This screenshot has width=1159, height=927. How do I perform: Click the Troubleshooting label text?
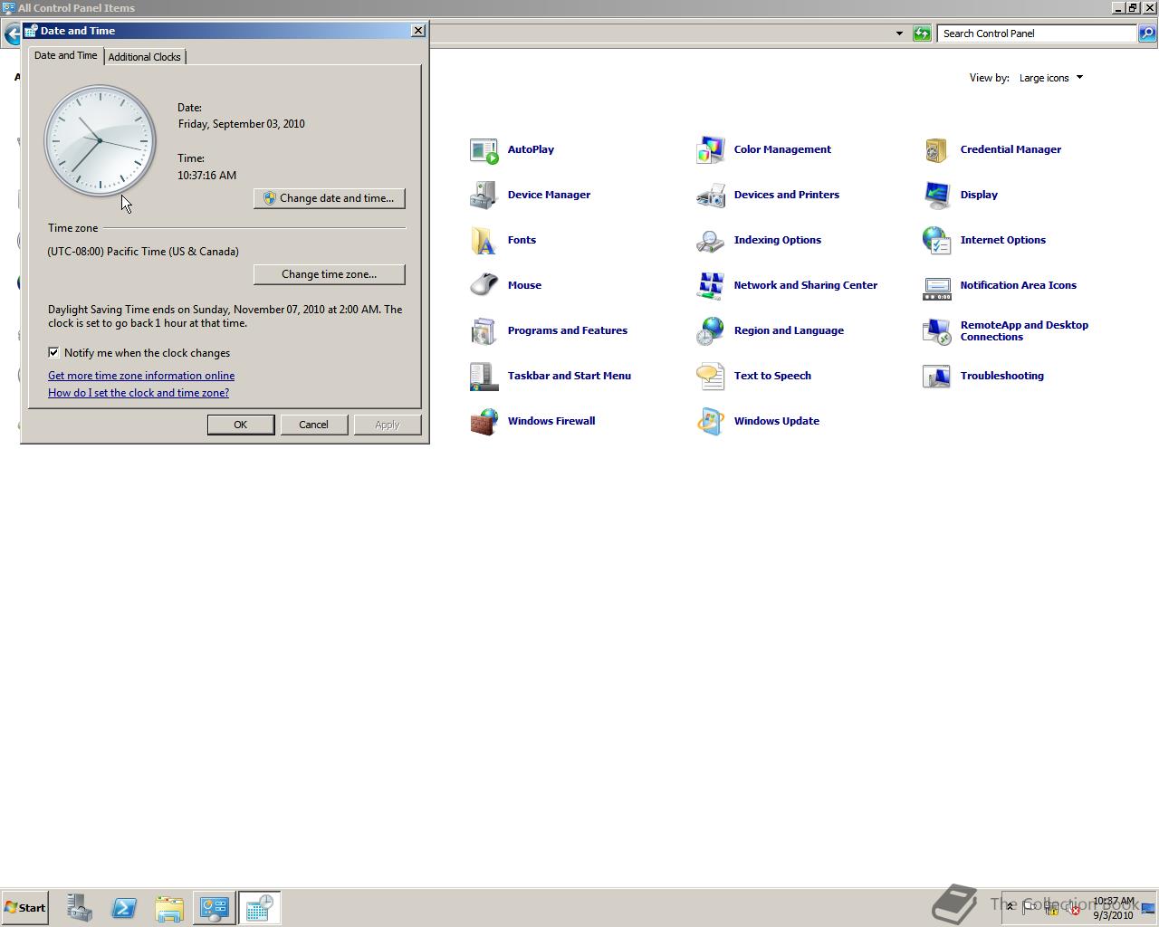pos(1002,377)
